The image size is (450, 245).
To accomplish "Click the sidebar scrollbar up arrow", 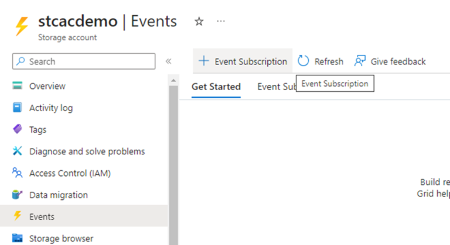I will tap(173, 81).
